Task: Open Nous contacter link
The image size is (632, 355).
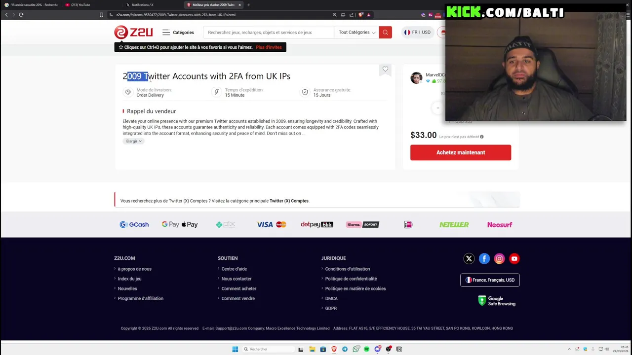Action: point(237,279)
